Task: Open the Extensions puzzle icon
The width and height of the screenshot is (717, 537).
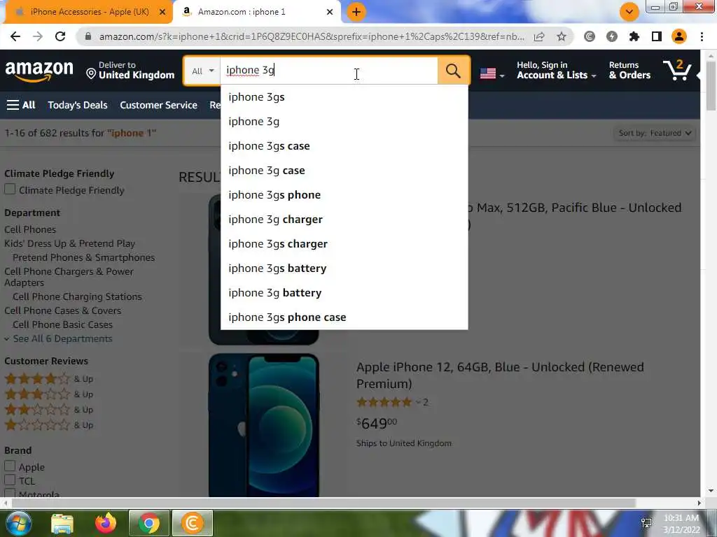Action: tap(634, 36)
